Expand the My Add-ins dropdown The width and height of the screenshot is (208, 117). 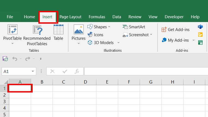pos(194,40)
